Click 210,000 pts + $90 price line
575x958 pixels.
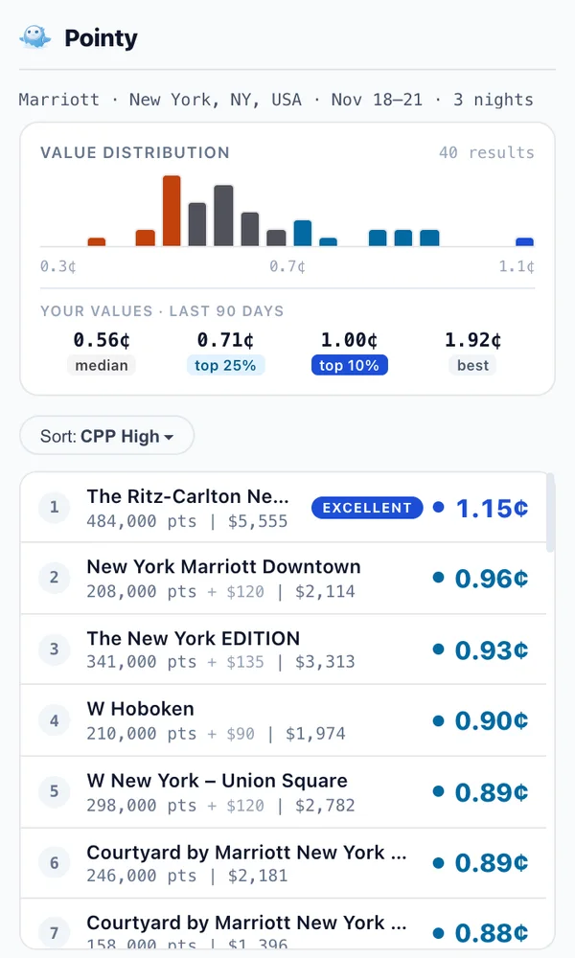pos(217,734)
